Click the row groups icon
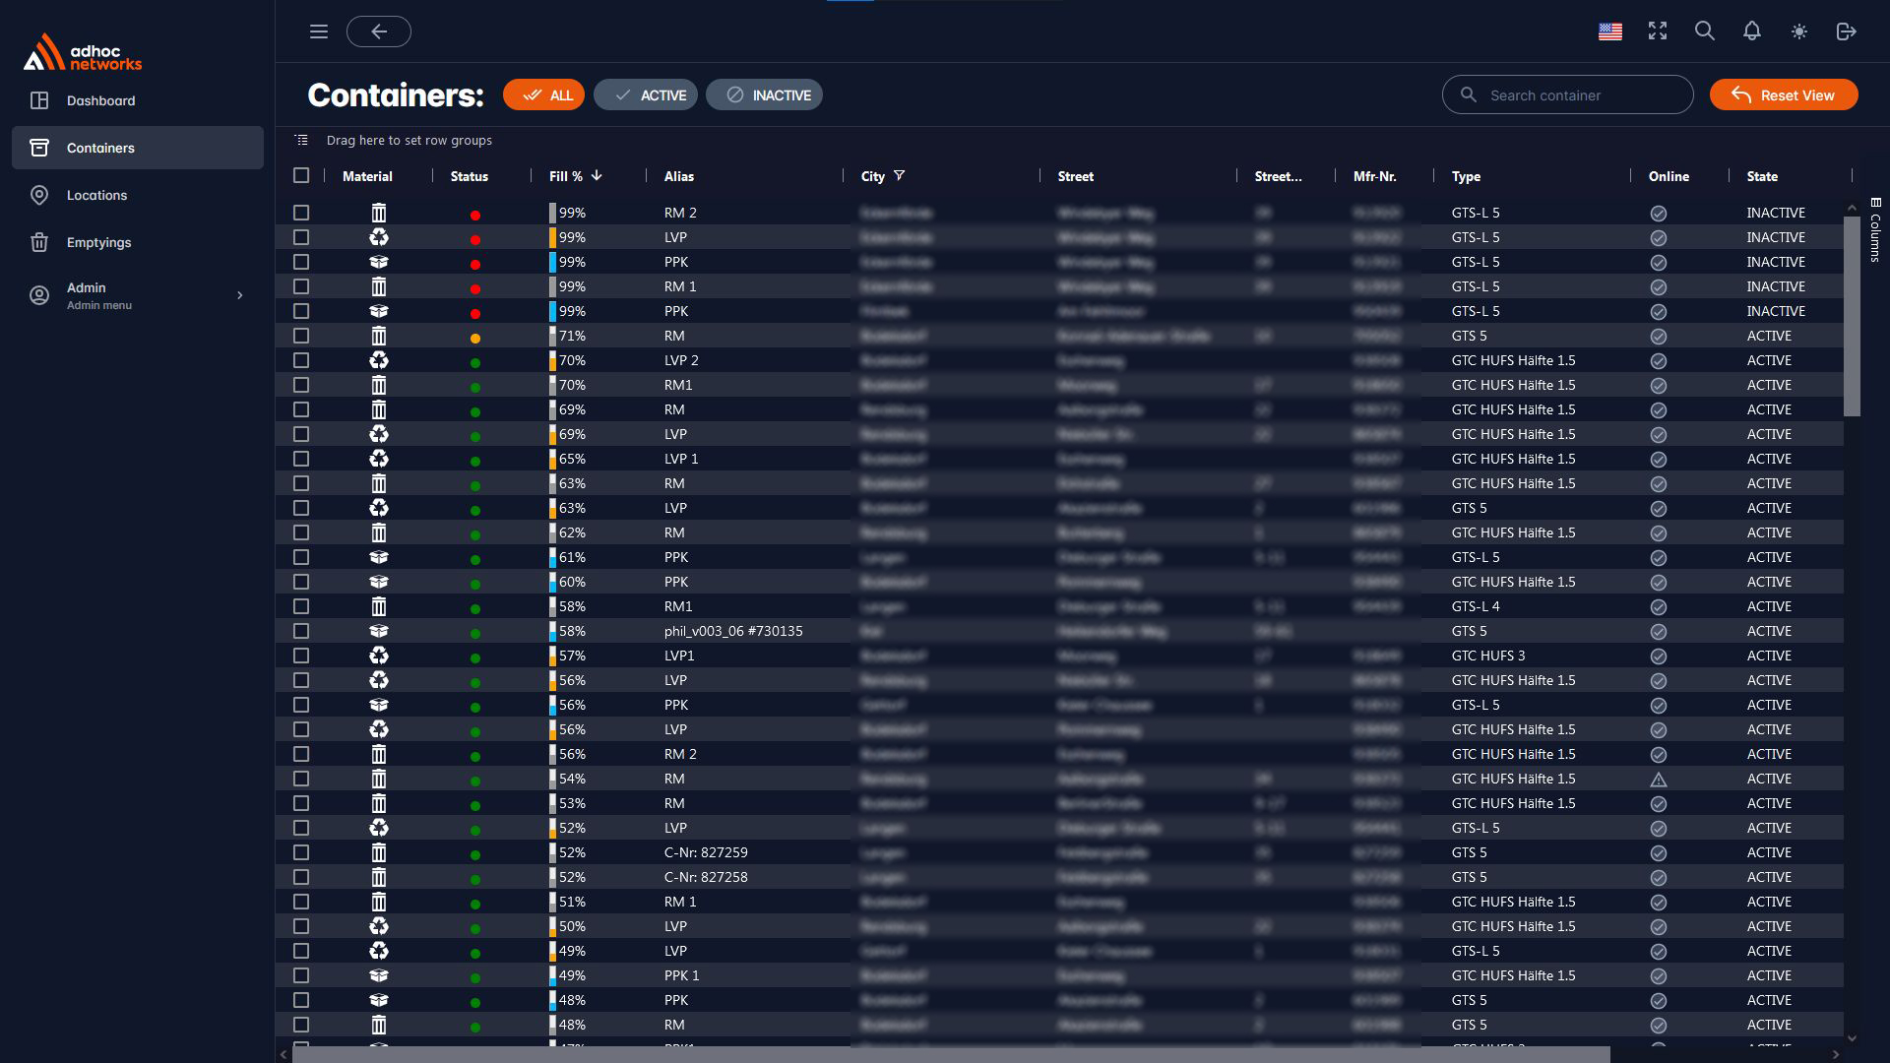 301,140
